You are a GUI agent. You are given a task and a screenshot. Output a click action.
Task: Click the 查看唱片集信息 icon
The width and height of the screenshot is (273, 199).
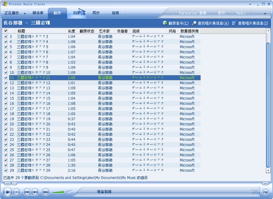coord(234,23)
